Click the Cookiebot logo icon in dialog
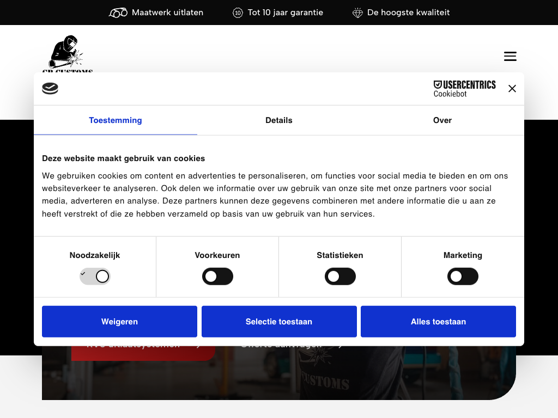Screen dimensions: 558x418 click(x=50, y=88)
